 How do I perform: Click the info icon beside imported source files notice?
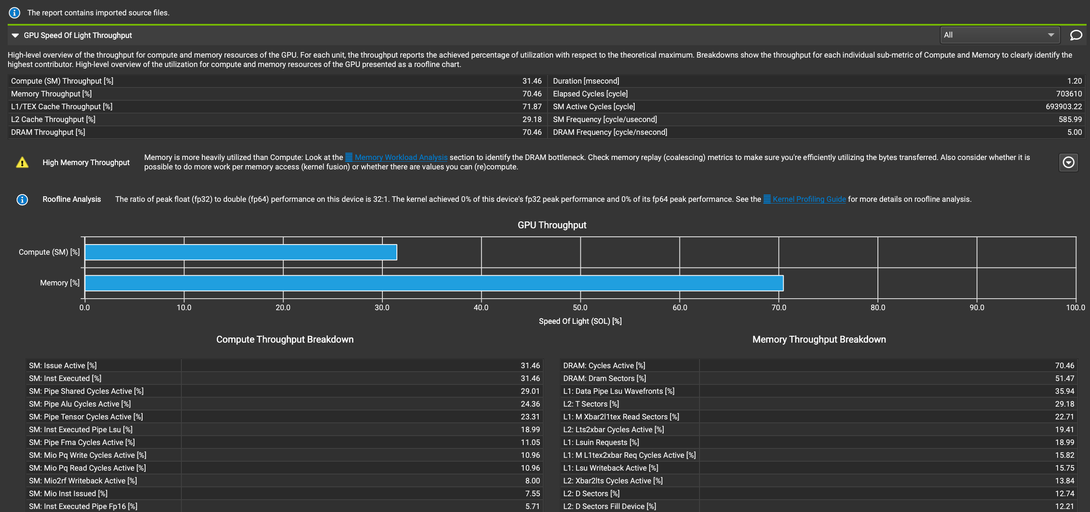click(x=15, y=13)
